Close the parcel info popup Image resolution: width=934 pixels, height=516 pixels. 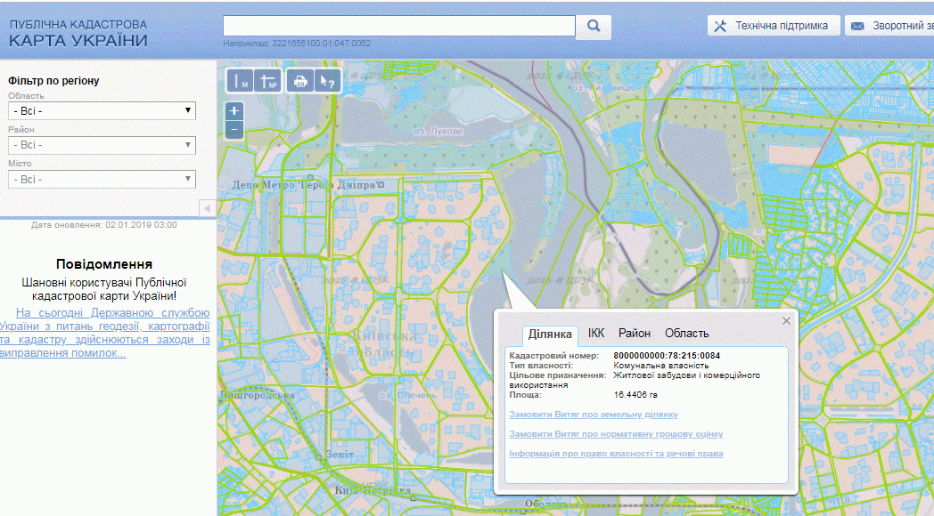[786, 321]
